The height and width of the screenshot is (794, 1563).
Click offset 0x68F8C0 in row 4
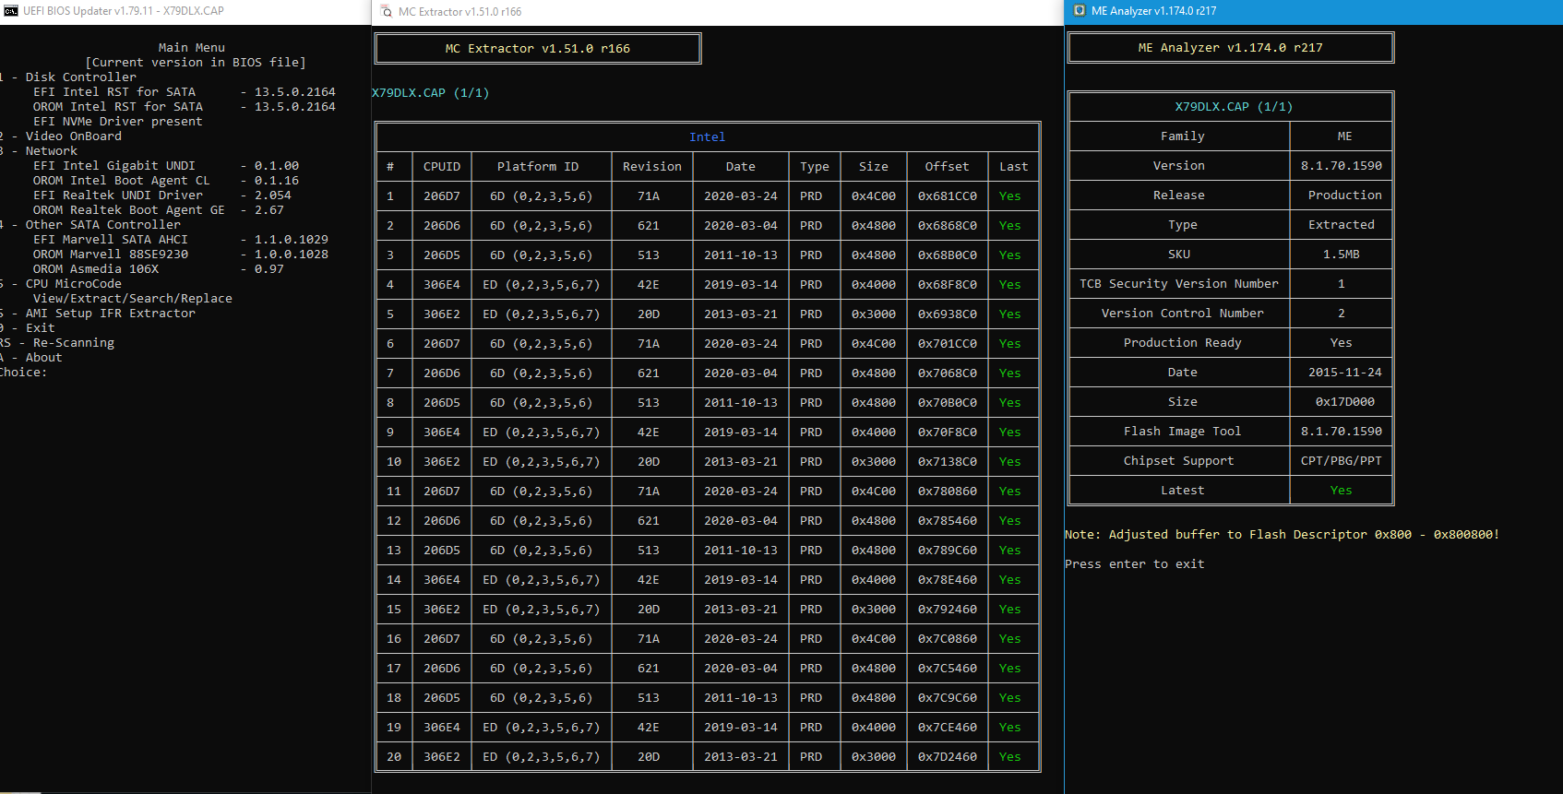pos(948,285)
